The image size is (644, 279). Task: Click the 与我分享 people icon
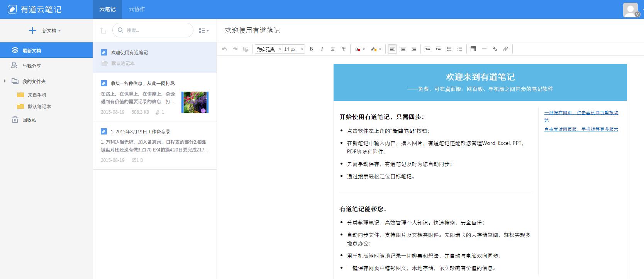pos(14,66)
